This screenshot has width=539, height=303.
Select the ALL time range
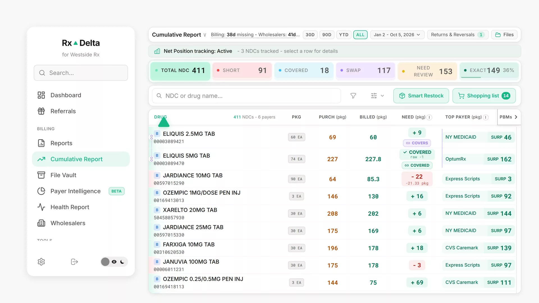(360, 35)
